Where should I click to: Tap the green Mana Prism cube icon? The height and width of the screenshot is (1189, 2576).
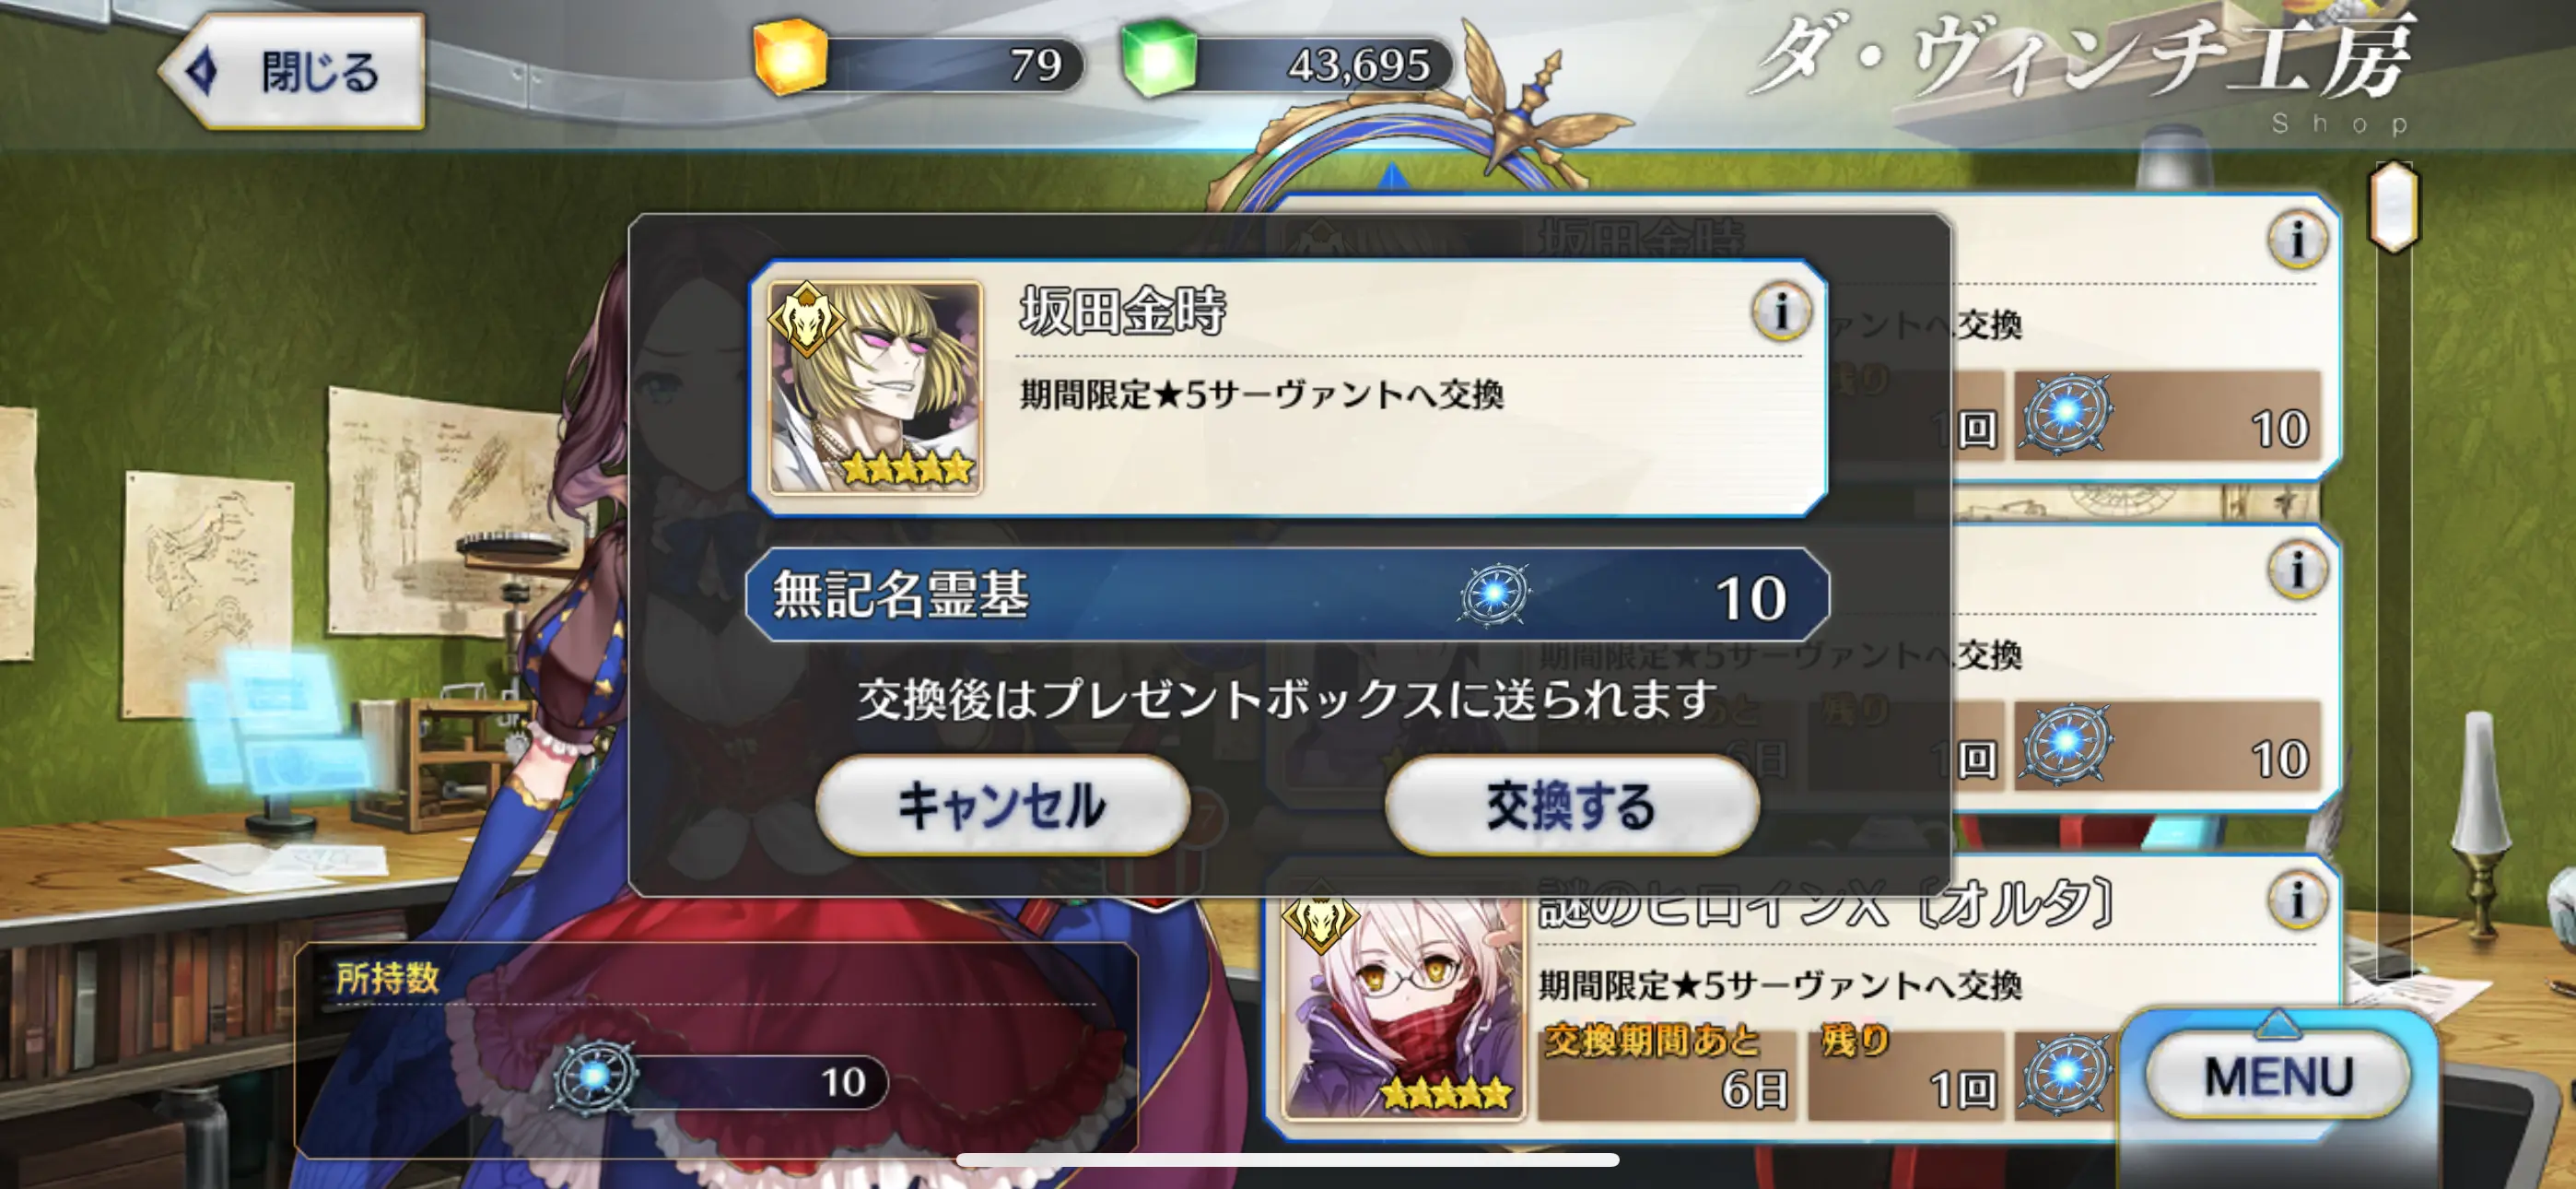[x=1158, y=58]
